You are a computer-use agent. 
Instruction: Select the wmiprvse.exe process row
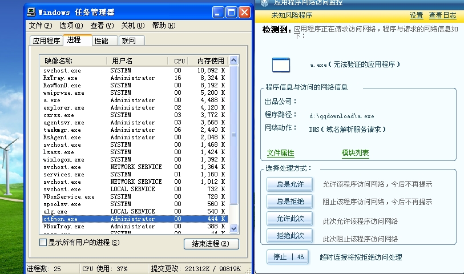tap(135, 92)
